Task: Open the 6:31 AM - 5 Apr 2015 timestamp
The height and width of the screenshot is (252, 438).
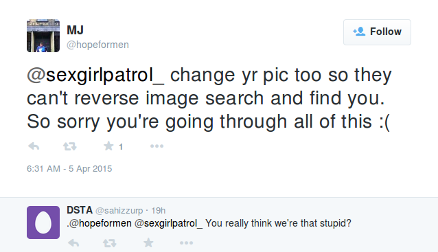Action: click(x=69, y=169)
